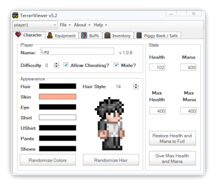Click the Inventory tab chest icon
The height and width of the screenshot is (186, 216).
pos(108,36)
